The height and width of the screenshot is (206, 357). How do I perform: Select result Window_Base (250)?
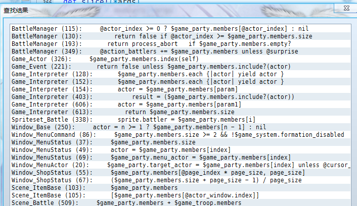tap(180, 127)
